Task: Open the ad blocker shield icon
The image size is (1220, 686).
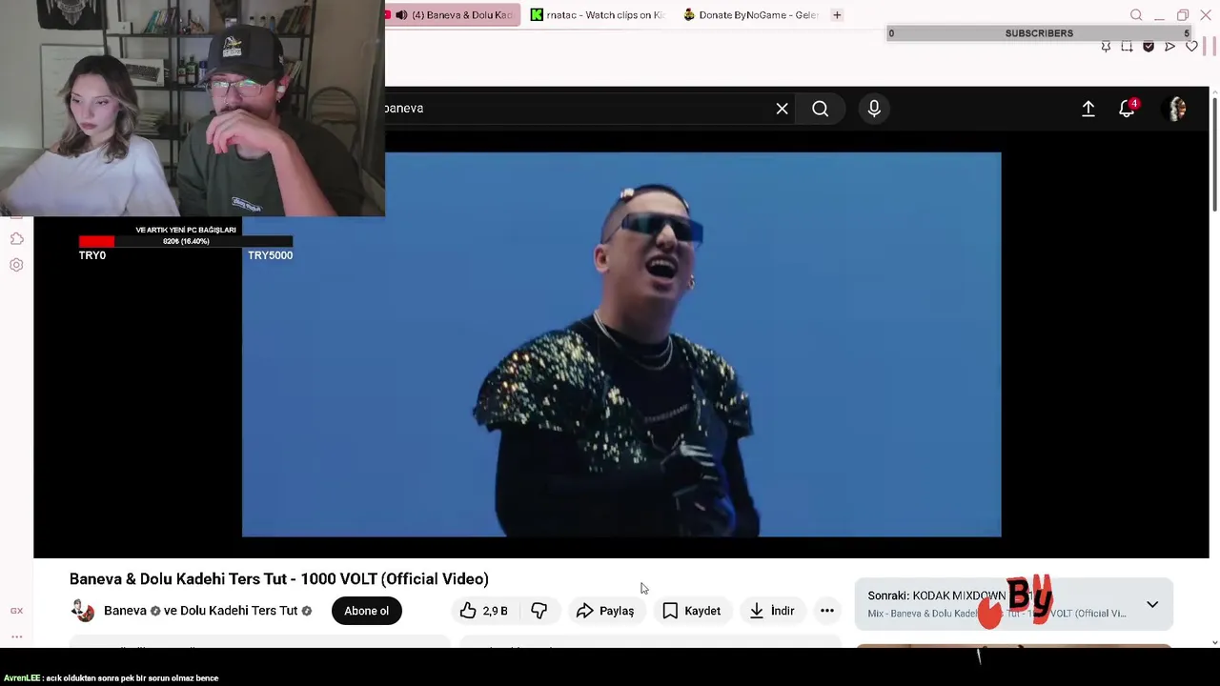Action: (1149, 47)
